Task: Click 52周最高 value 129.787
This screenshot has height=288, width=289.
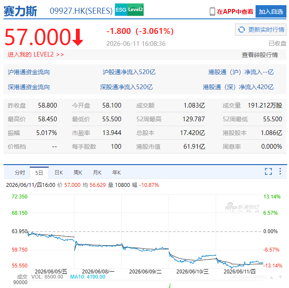Action: point(194,119)
